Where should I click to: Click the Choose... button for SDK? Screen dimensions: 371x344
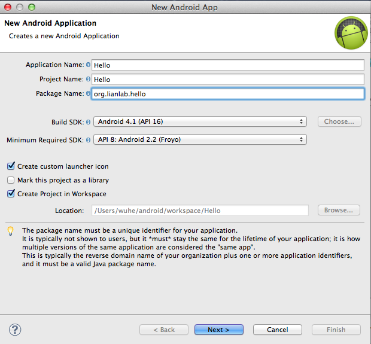(339, 121)
